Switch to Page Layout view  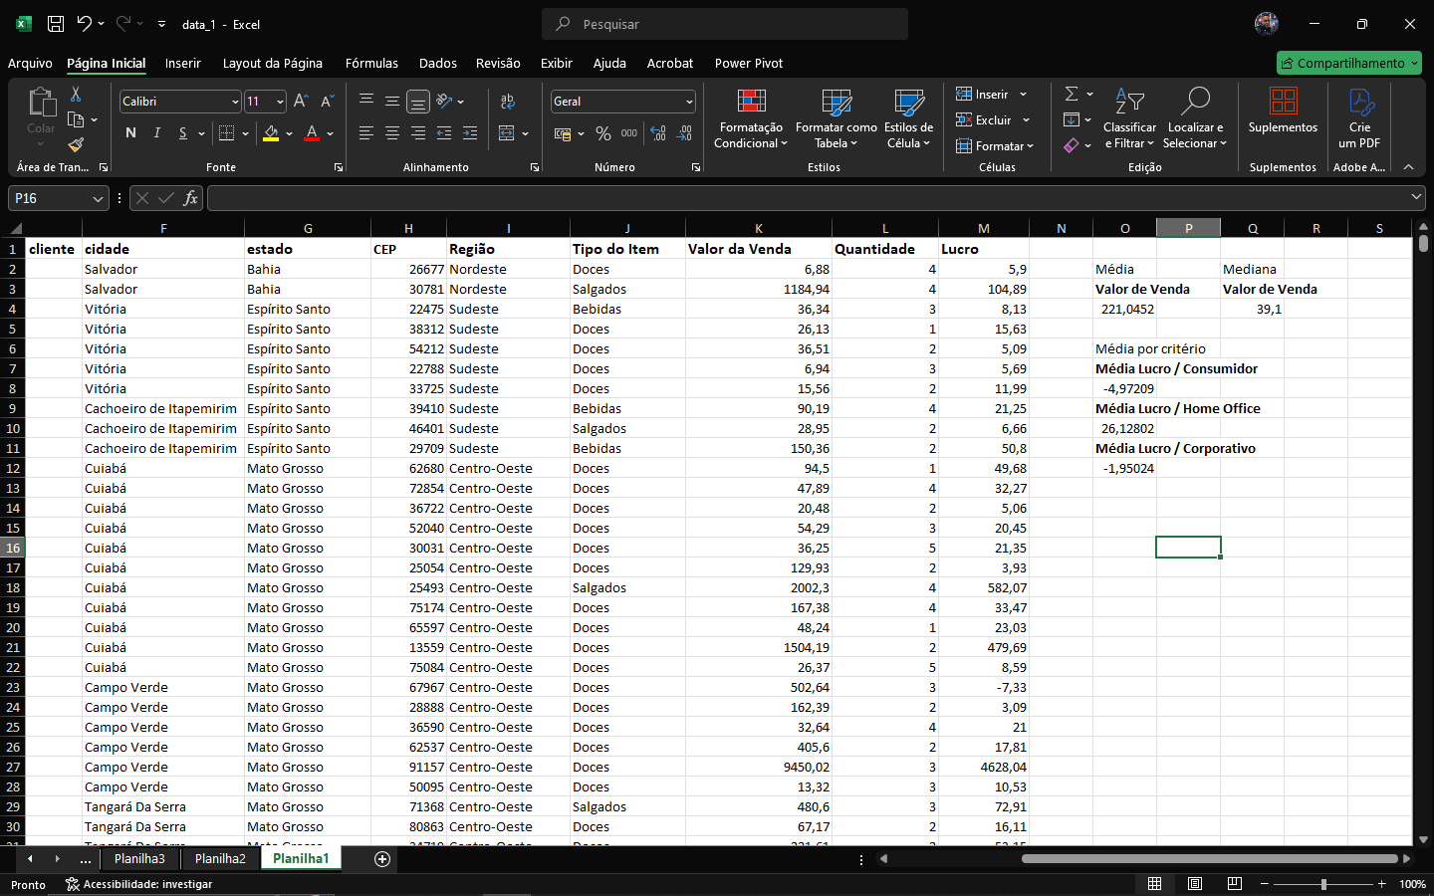(1195, 884)
